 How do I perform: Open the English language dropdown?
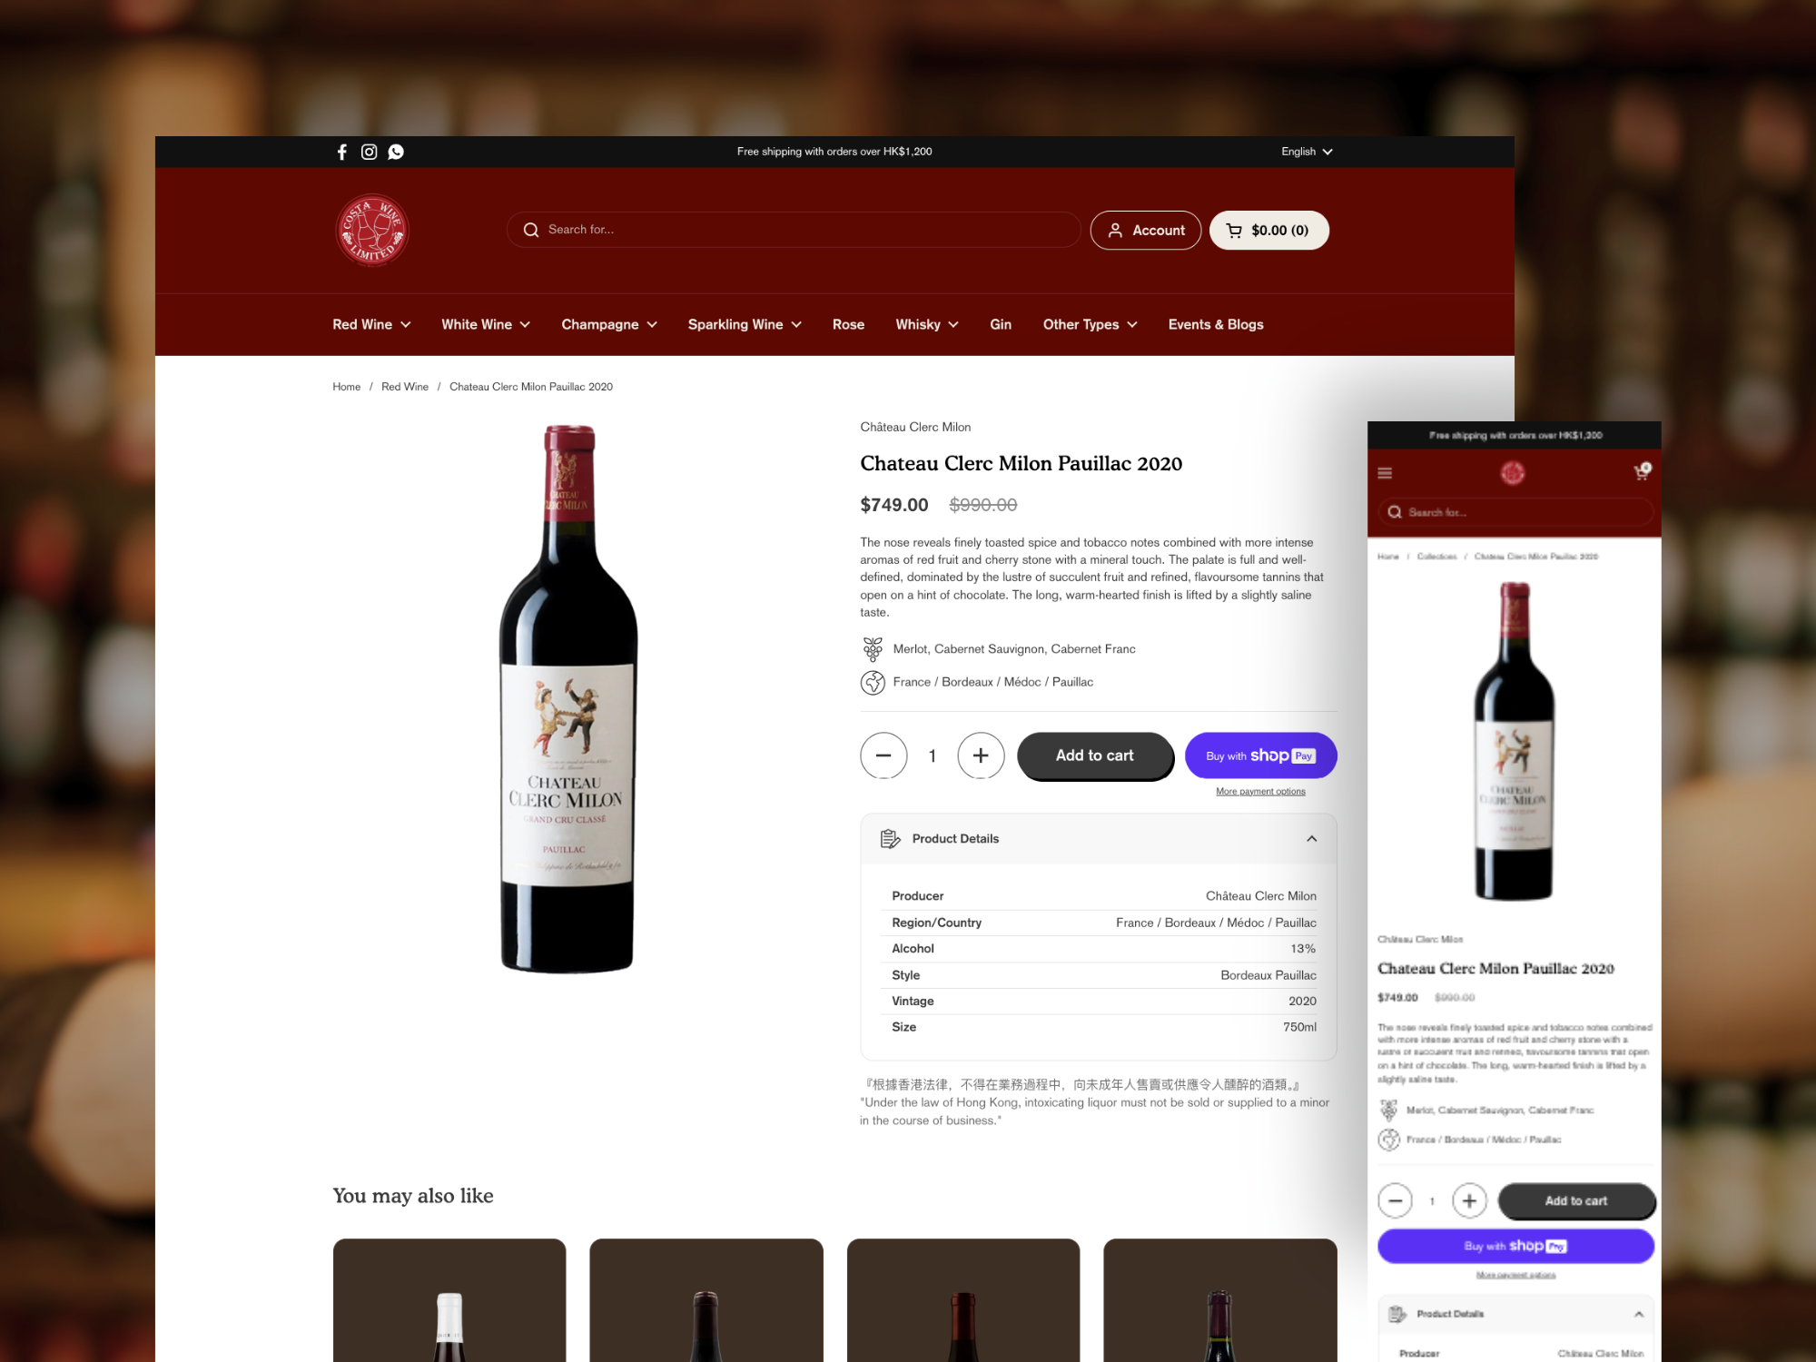(1307, 152)
